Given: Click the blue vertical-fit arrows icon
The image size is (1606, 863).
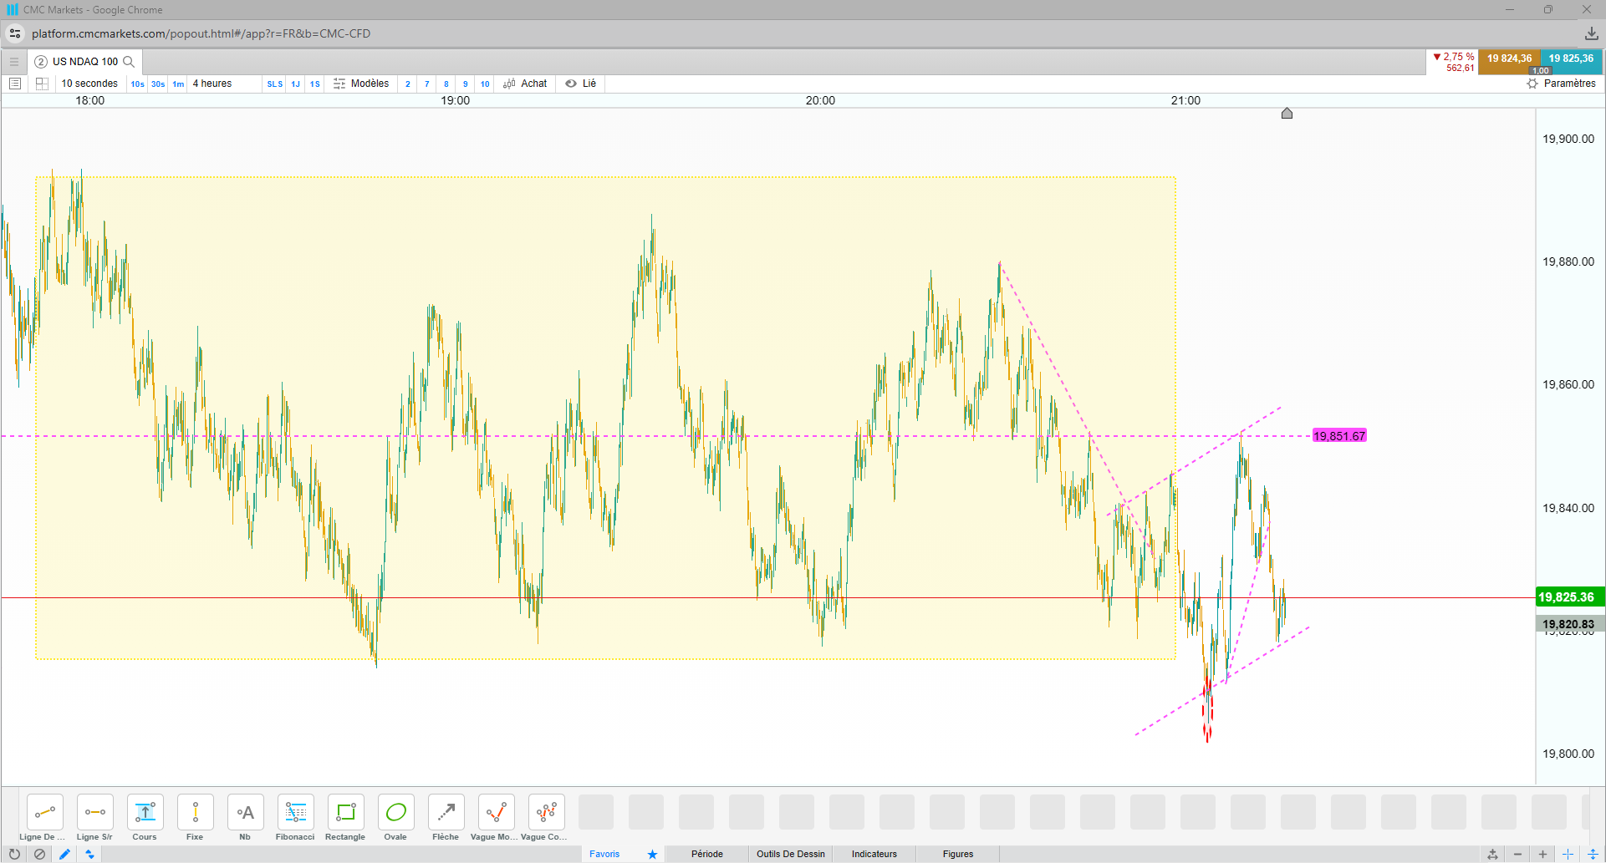Looking at the screenshot, I should pos(1593,854).
